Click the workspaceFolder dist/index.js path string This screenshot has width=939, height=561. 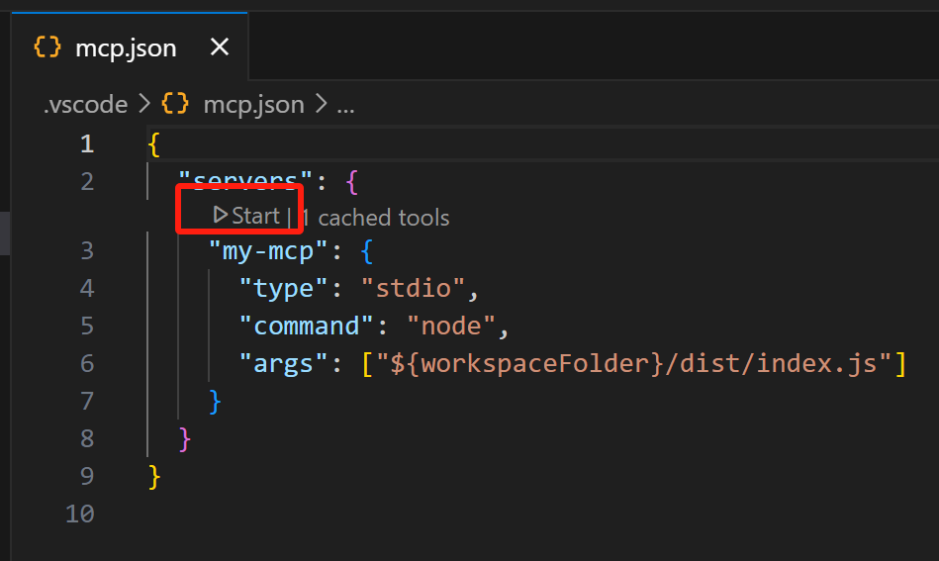[634, 363]
